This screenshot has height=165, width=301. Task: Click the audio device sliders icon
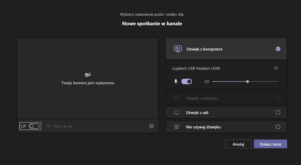click(276, 68)
